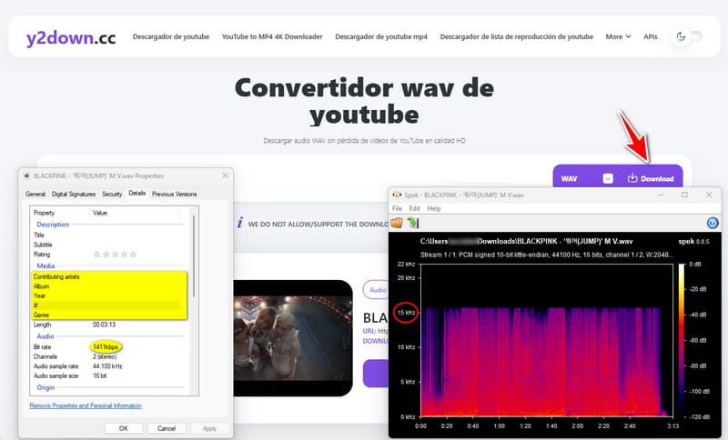Click the Property list scrollbar
Image resolution: width=728 pixels, height=440 pixels.
coord(194,257)
